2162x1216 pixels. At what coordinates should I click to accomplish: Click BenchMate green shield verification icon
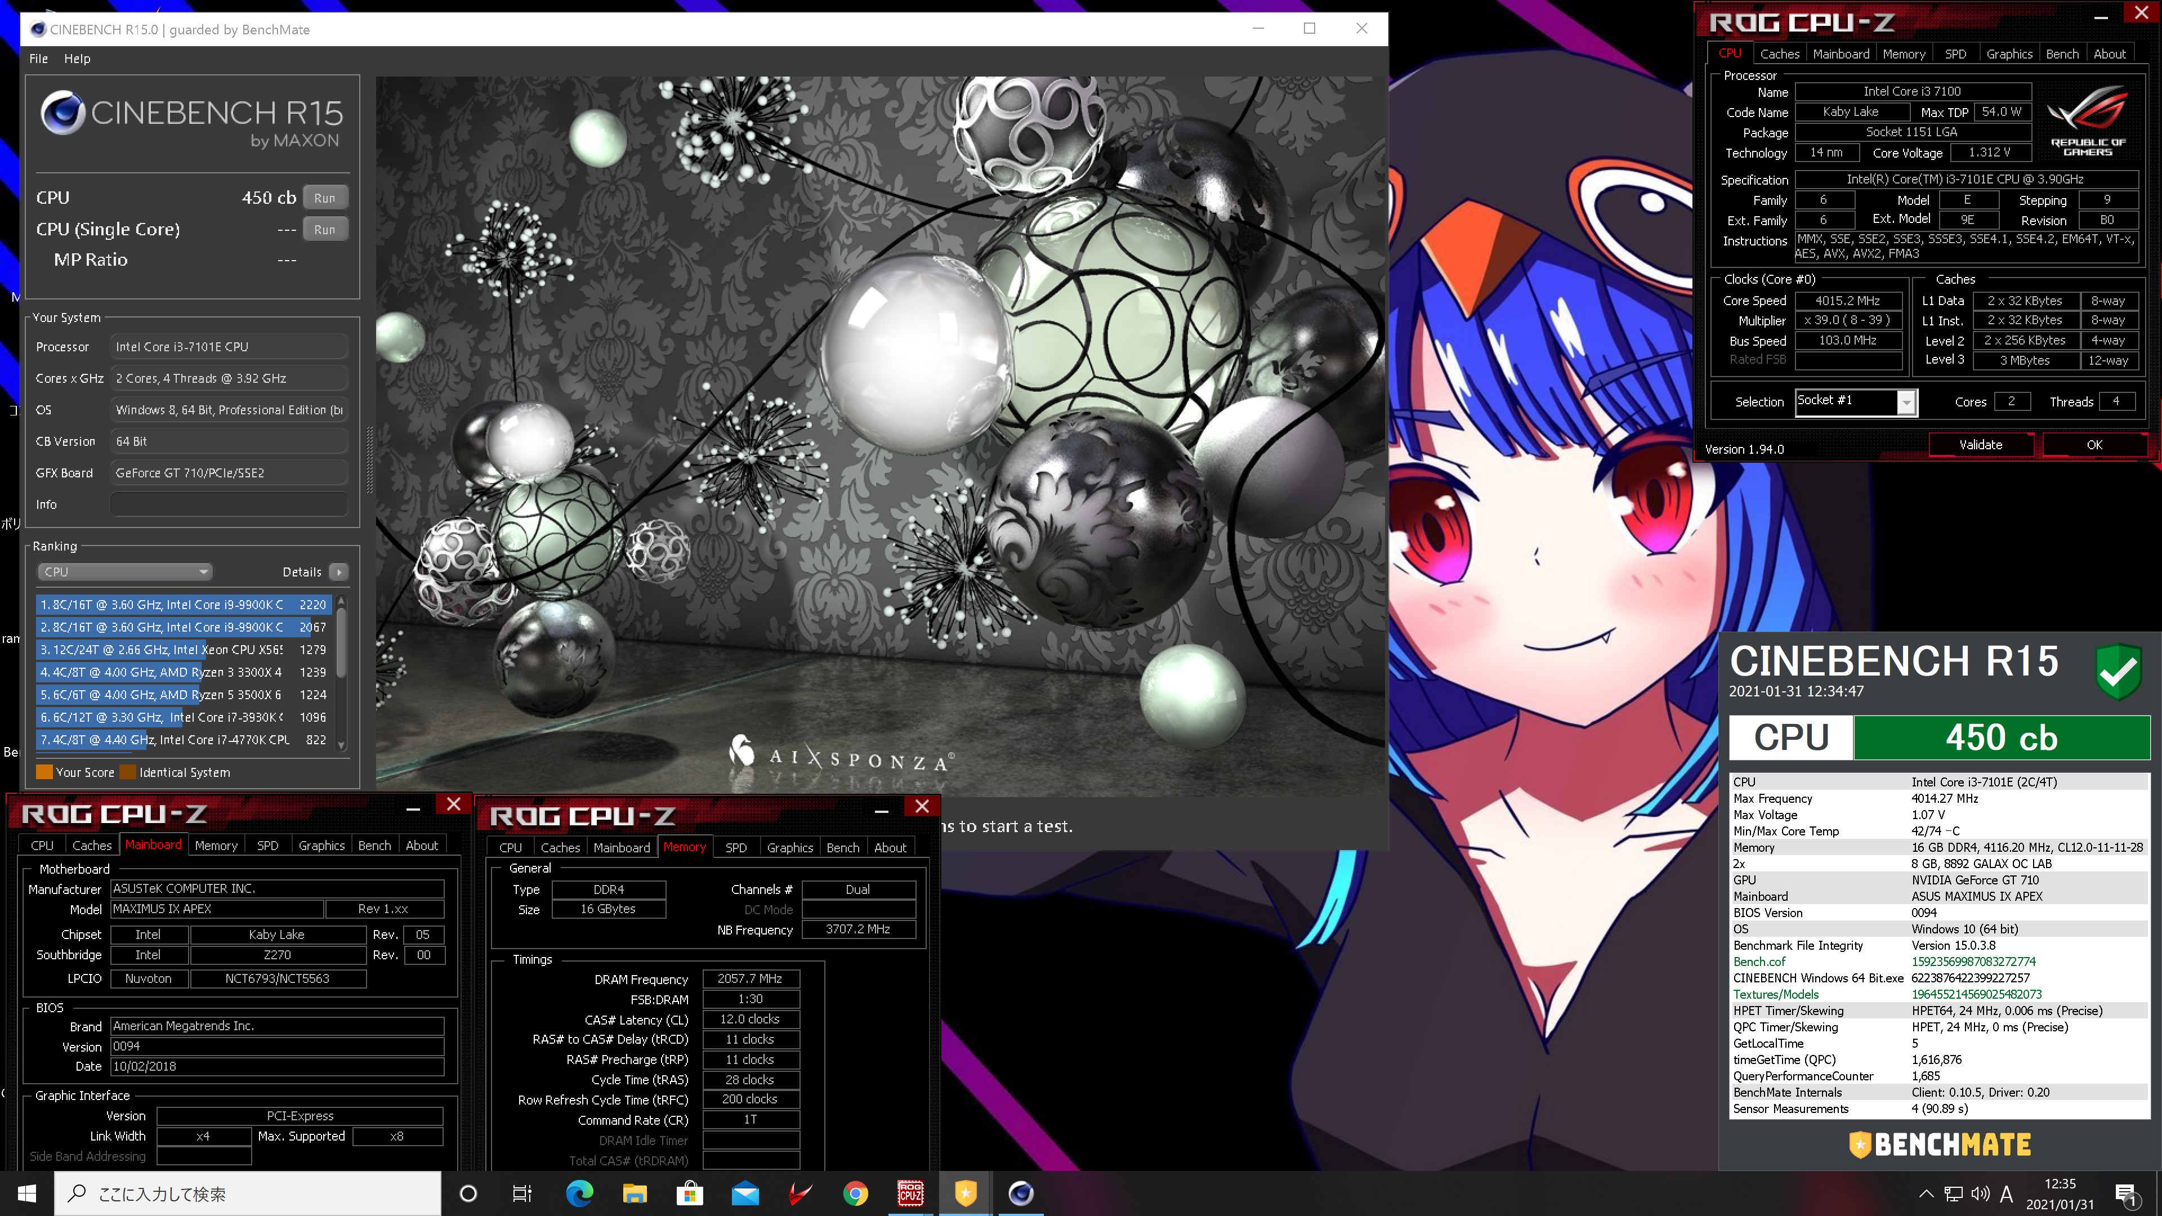click(x=2118, y=672)
